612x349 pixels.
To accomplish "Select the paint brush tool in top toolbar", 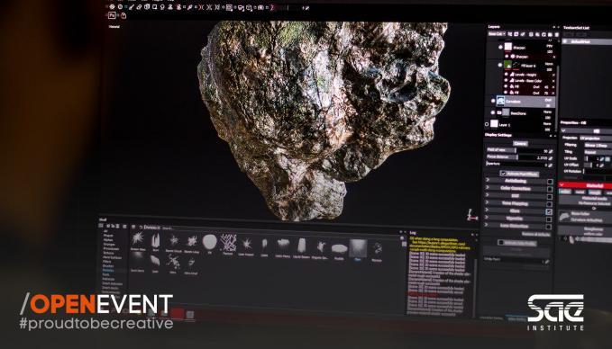I will [x=132, y=6].
